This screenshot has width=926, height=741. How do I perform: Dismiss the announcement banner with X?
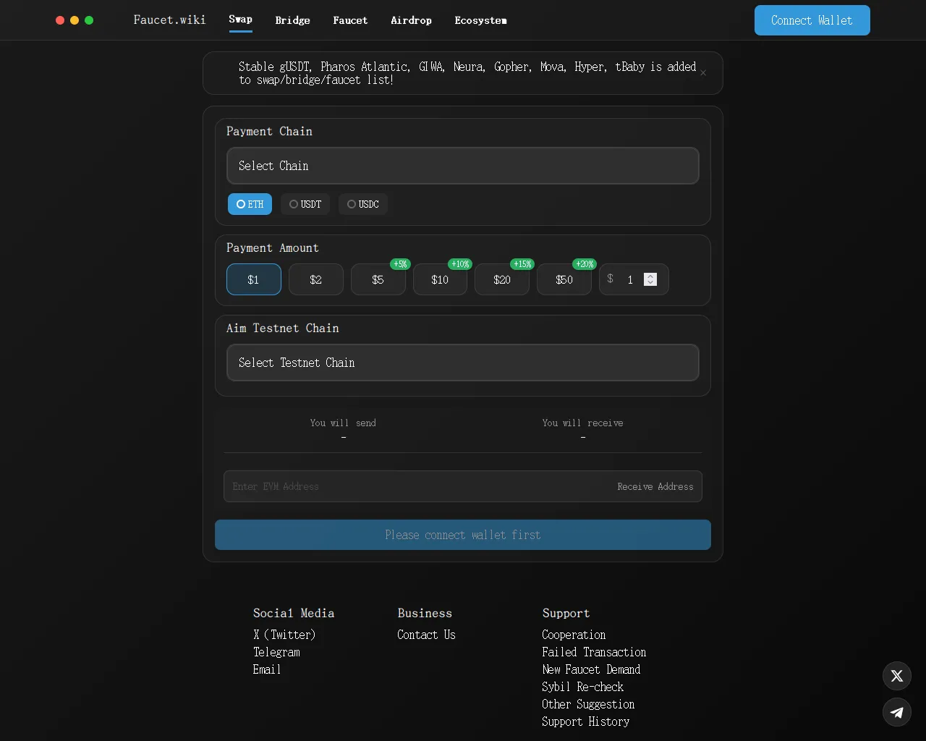tap(703, 73)
